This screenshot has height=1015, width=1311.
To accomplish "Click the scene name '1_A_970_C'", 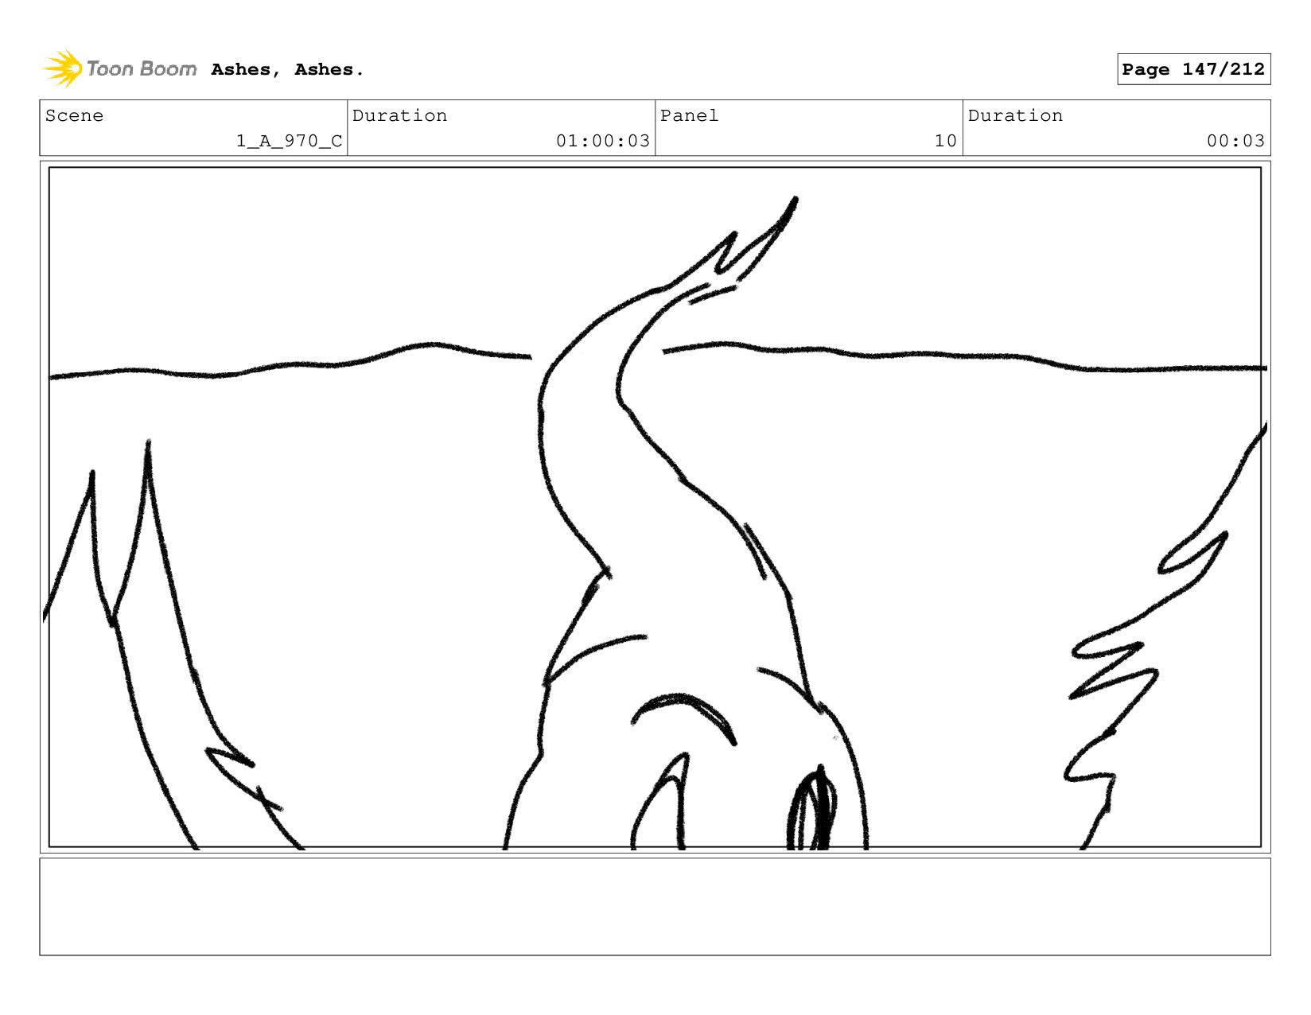I will (x=289, y=142).
